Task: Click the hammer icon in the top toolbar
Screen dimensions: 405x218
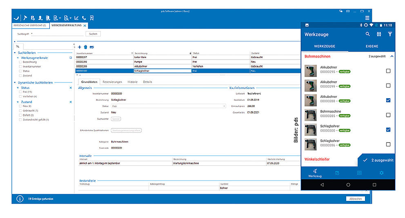Action: (24, 18)
